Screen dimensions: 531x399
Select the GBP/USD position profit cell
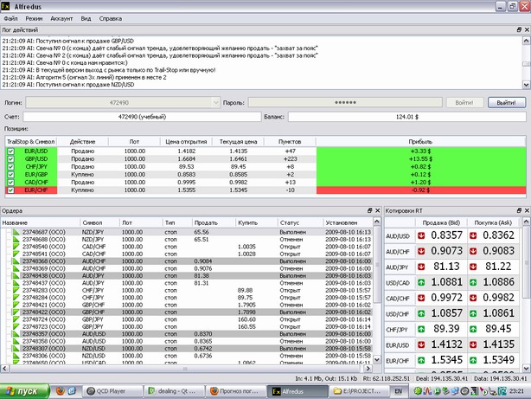[420, 159]
